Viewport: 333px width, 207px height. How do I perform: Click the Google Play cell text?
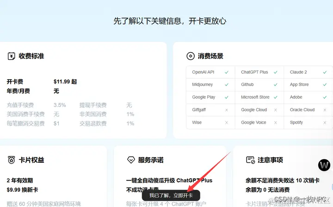203,97
